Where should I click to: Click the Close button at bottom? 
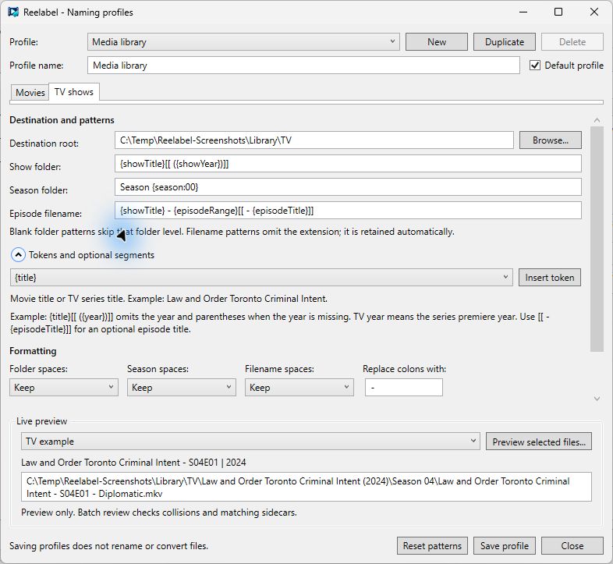tap(572, 545)
